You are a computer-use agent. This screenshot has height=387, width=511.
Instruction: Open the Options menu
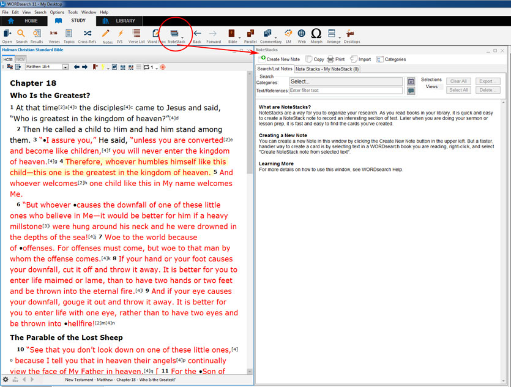point(57,12)
